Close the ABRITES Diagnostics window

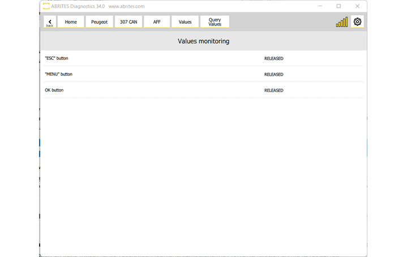357,6
